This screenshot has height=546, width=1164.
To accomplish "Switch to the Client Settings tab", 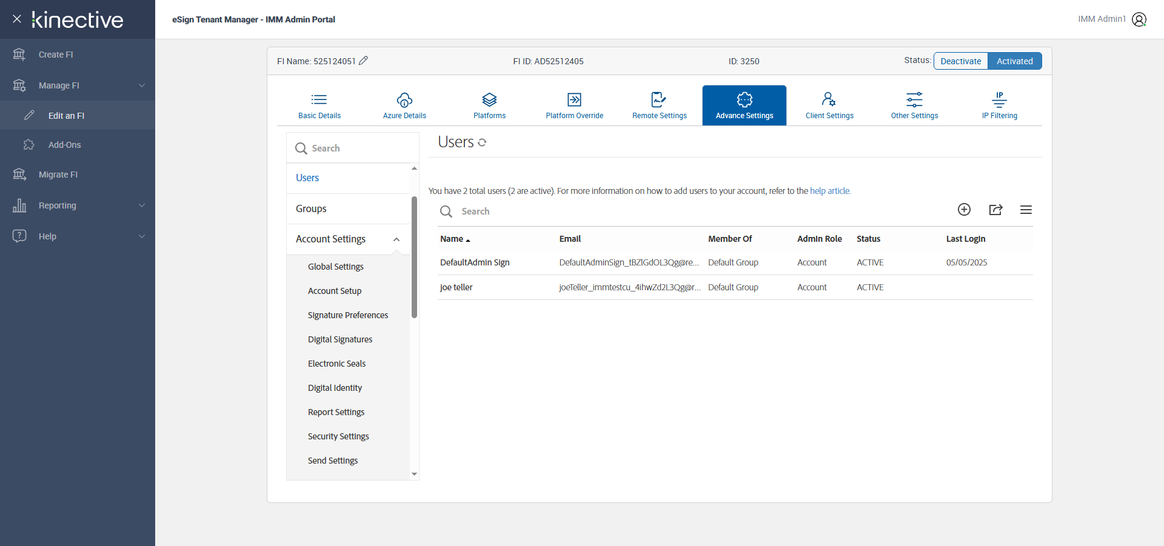I will click(829, 105).
